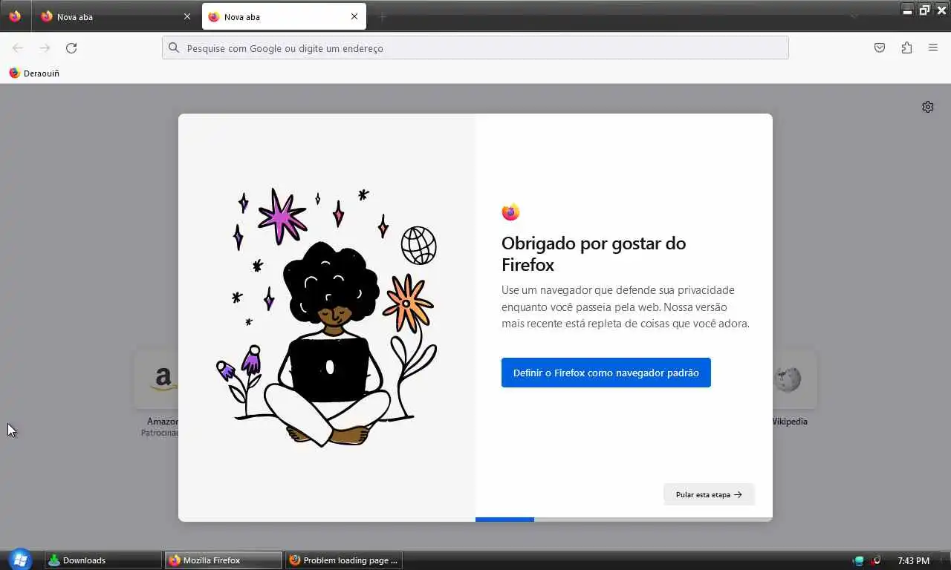This screenshot has height=570, width=951.
Task: Click the red tray icon beside the clock
Action: (x=876, y=560)
